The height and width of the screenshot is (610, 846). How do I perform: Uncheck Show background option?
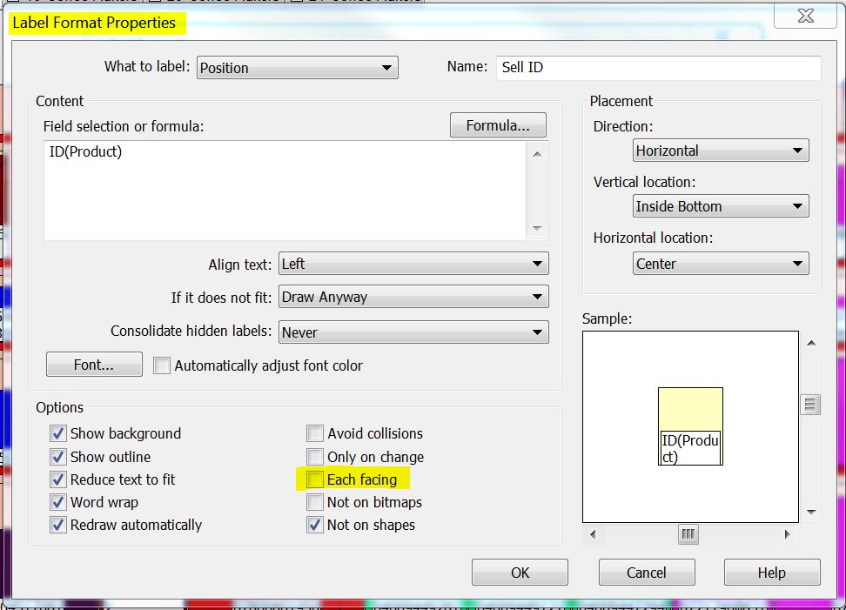58,433
